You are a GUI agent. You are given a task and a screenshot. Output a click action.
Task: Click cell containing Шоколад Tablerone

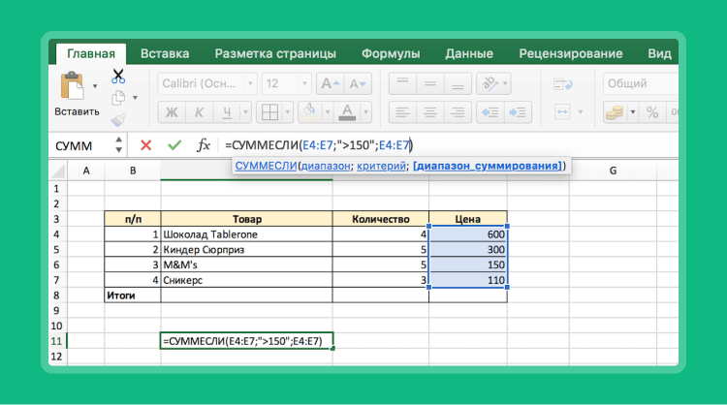pyautogui.click(x=246, y=234)
